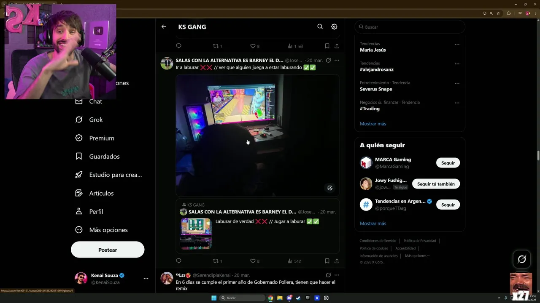Open the #Trading trend
Viewport: 540px width, 303px height.
(370, 109)
